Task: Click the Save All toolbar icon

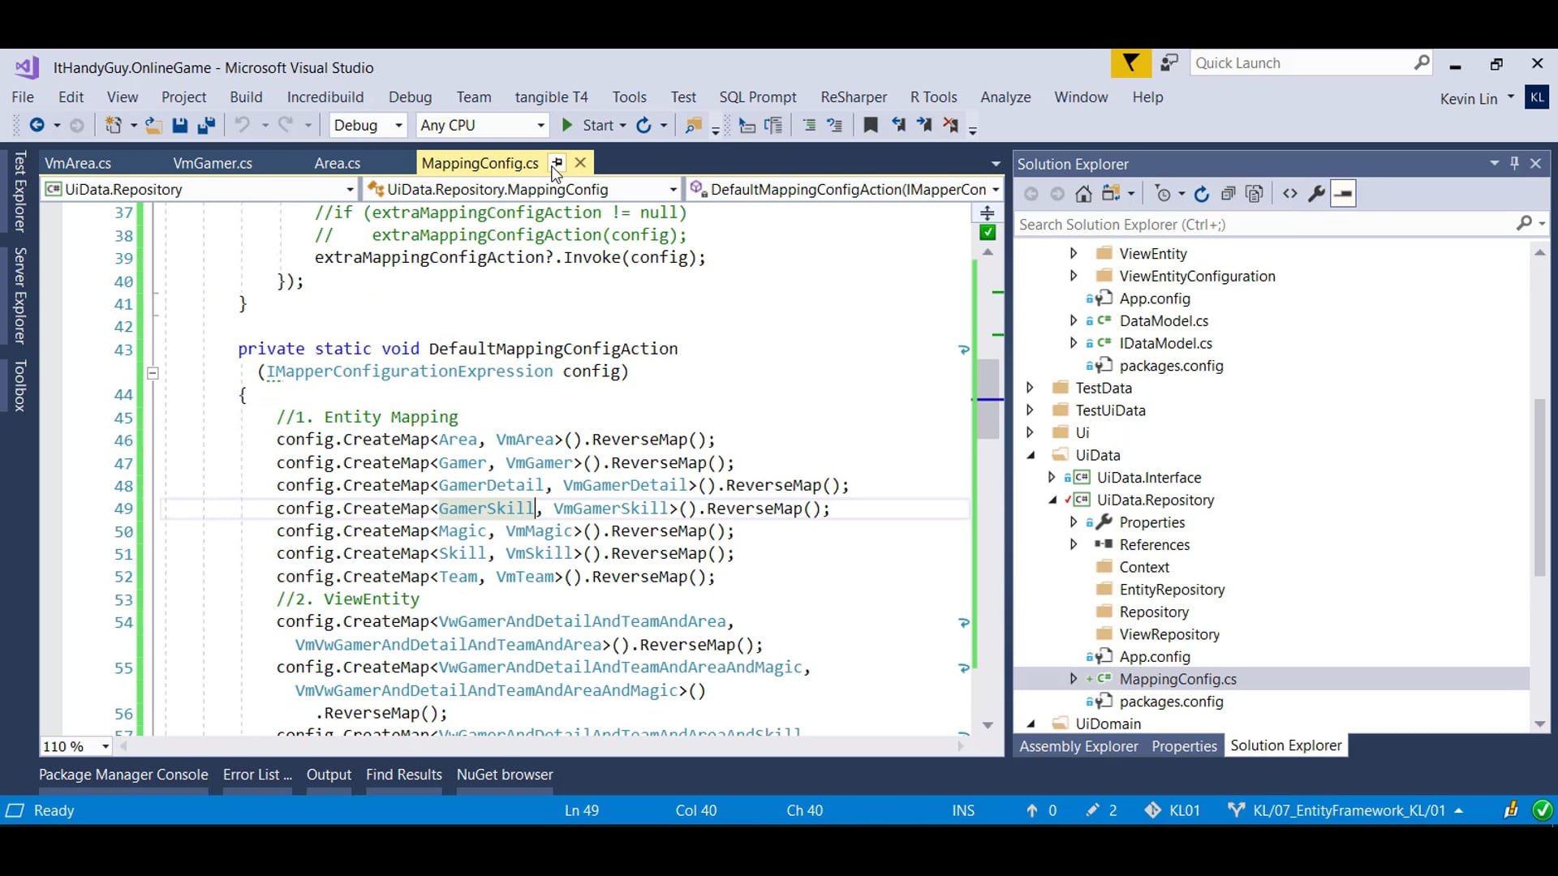Action: click(x=206, y=125)
